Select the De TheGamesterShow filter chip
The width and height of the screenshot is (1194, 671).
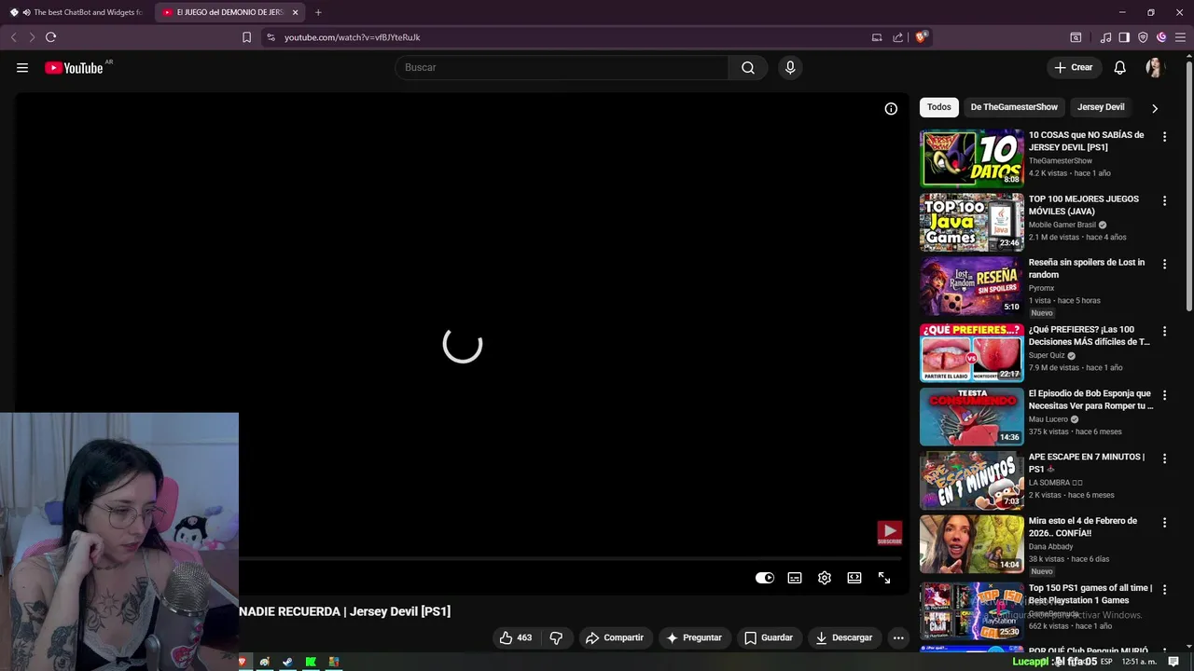click(x=1014, y=107)
